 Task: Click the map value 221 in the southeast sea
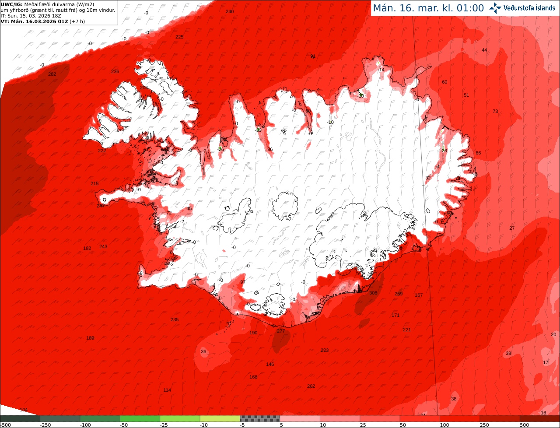click(407, 330)
